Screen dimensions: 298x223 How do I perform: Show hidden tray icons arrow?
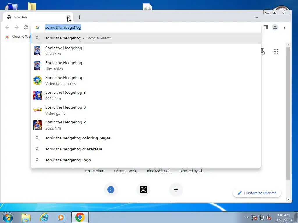pyautogui.click(x=247, y=218)
